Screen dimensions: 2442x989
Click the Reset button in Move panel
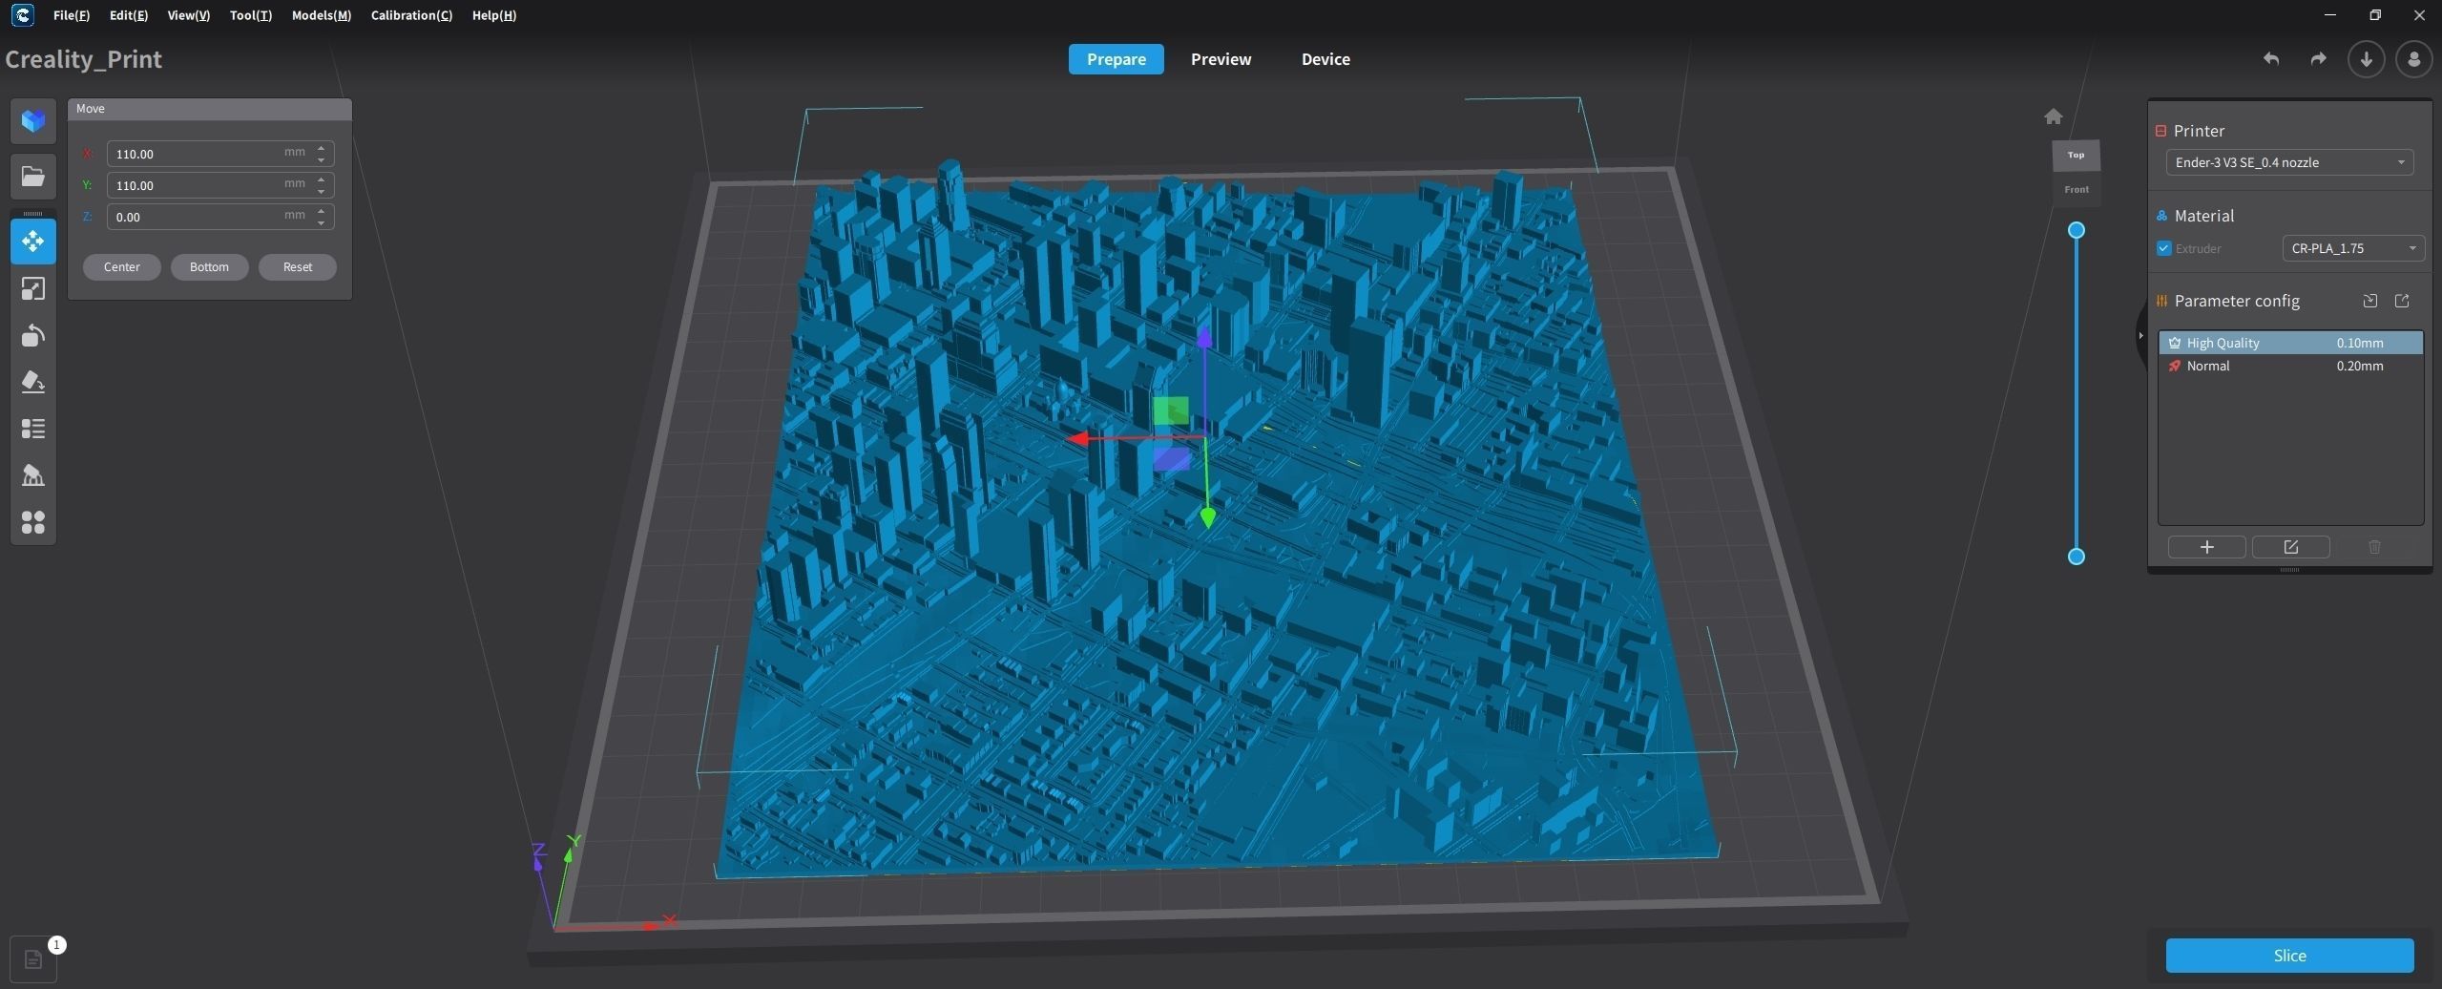[x=298, y=267]
